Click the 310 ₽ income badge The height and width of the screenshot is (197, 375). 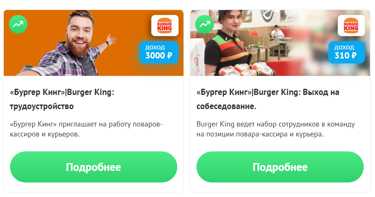click(347, 52)
